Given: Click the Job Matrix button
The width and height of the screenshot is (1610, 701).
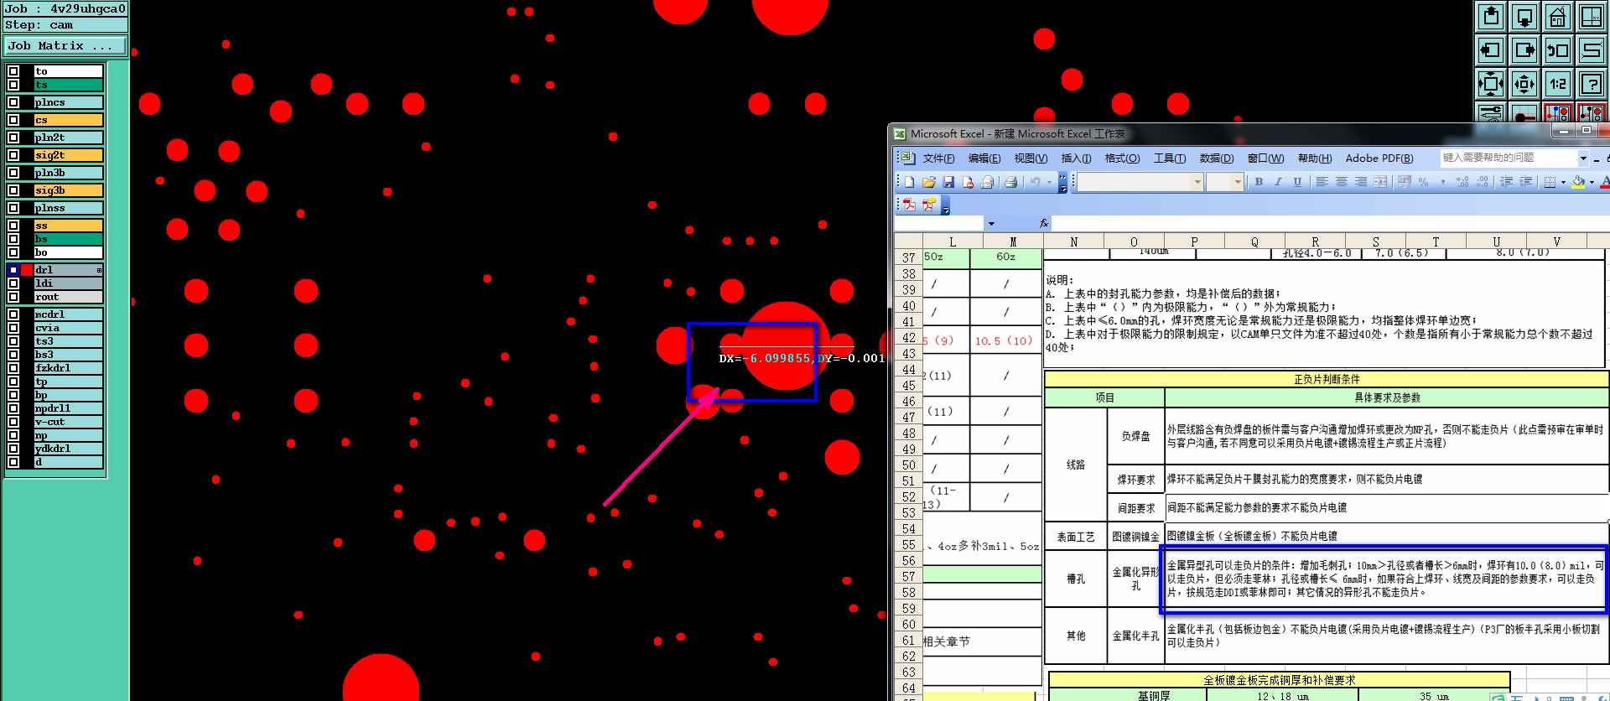Looking at the screenshot, I should click(65, 45).
